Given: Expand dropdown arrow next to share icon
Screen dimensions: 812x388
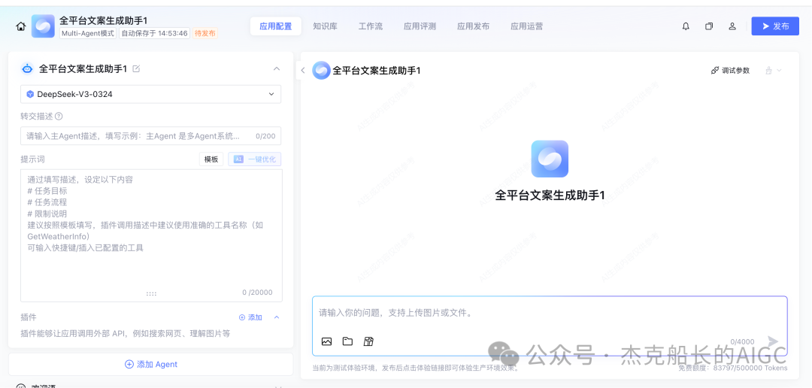Looking at the screenshot, I should pos(779,71).
